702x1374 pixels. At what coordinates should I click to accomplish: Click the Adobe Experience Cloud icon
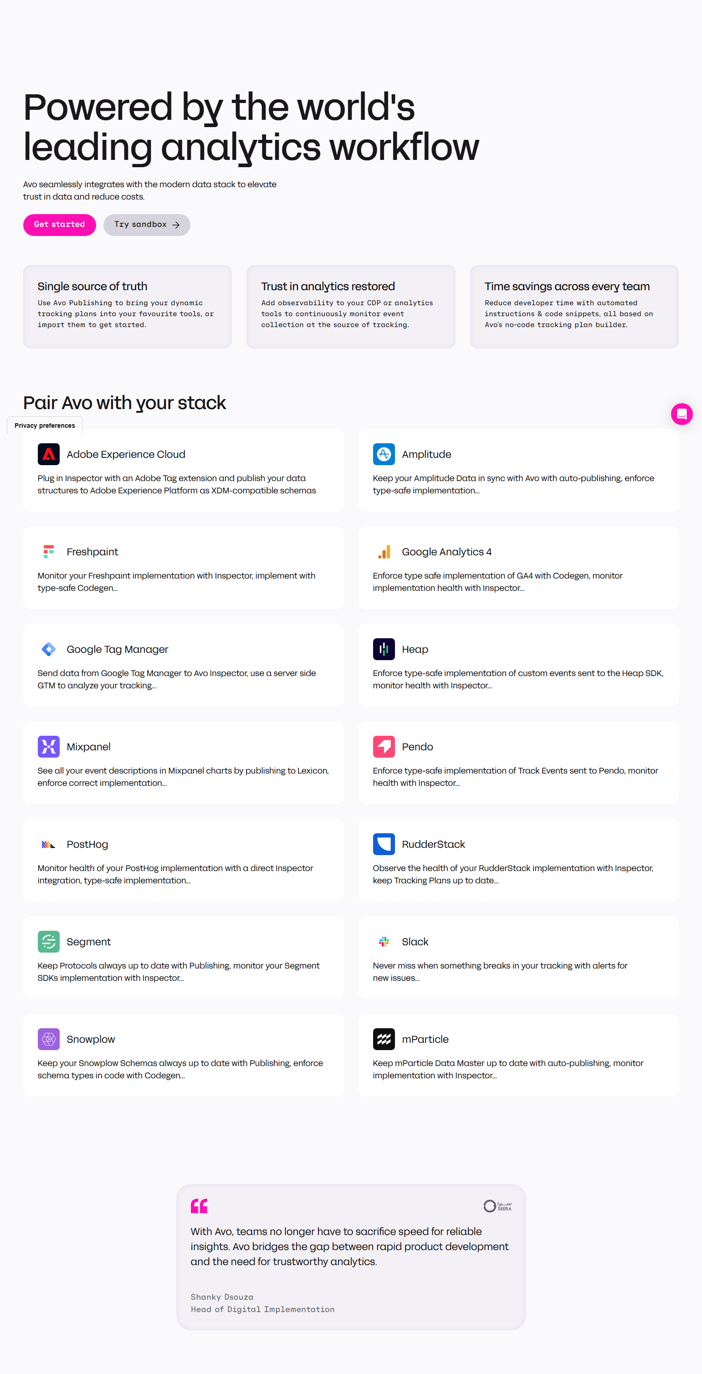point(49,454)
